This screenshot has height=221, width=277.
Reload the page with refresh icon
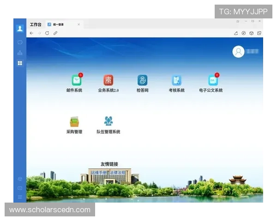pyautogui.click(x=47, y=33)
